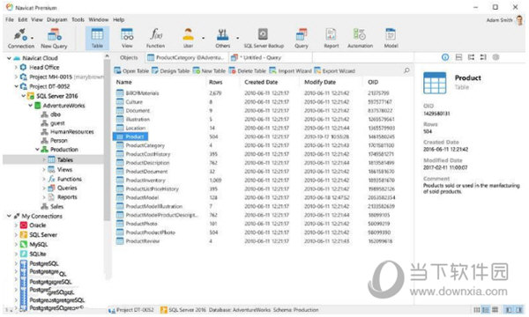This screenshot has width=529, height=317.
Task: Open SQL Server Backup tool
Action: [264, 39]
